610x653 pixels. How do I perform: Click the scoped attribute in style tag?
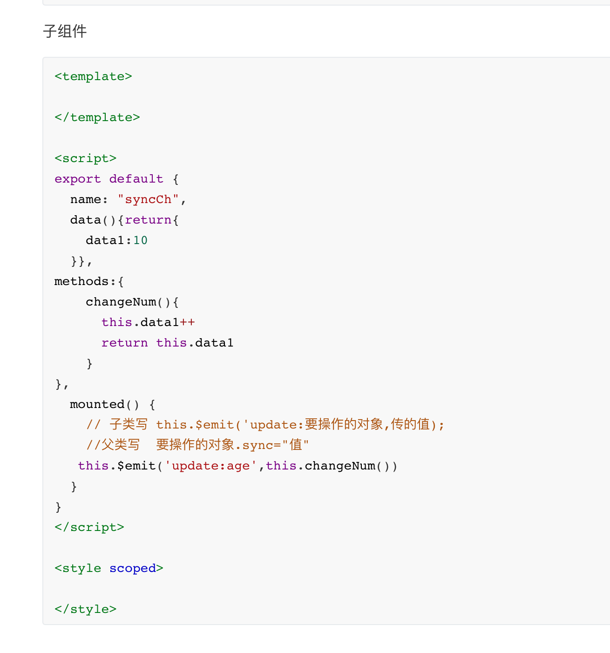tap(132, 568)
